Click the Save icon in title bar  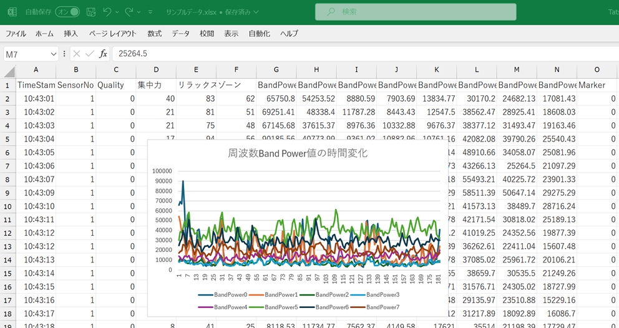click(x=91, y=12)
